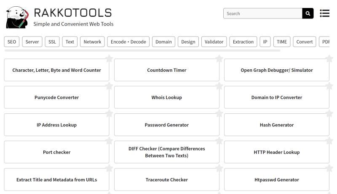Open the Hash Generator tool

277,125
